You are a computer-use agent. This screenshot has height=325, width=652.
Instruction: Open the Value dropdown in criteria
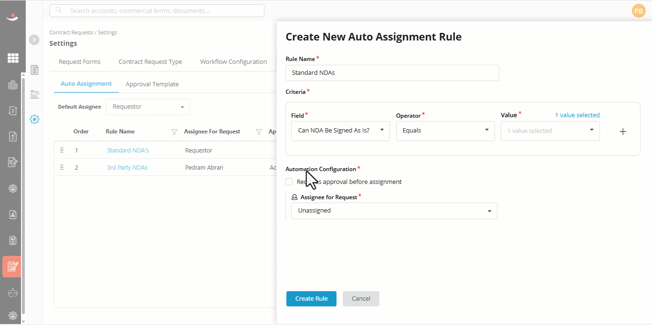550,131
